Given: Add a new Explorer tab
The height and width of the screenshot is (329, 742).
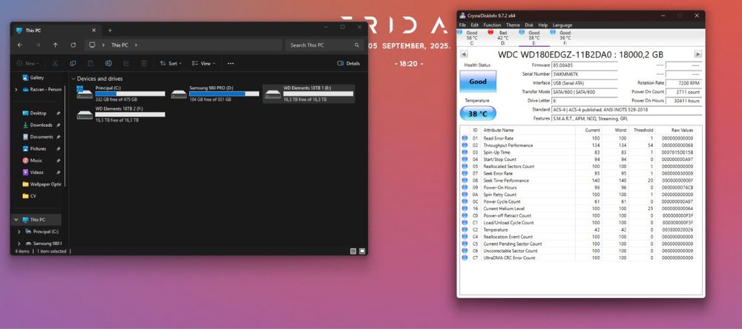Looking at the screenshot, I should point(110,30).
